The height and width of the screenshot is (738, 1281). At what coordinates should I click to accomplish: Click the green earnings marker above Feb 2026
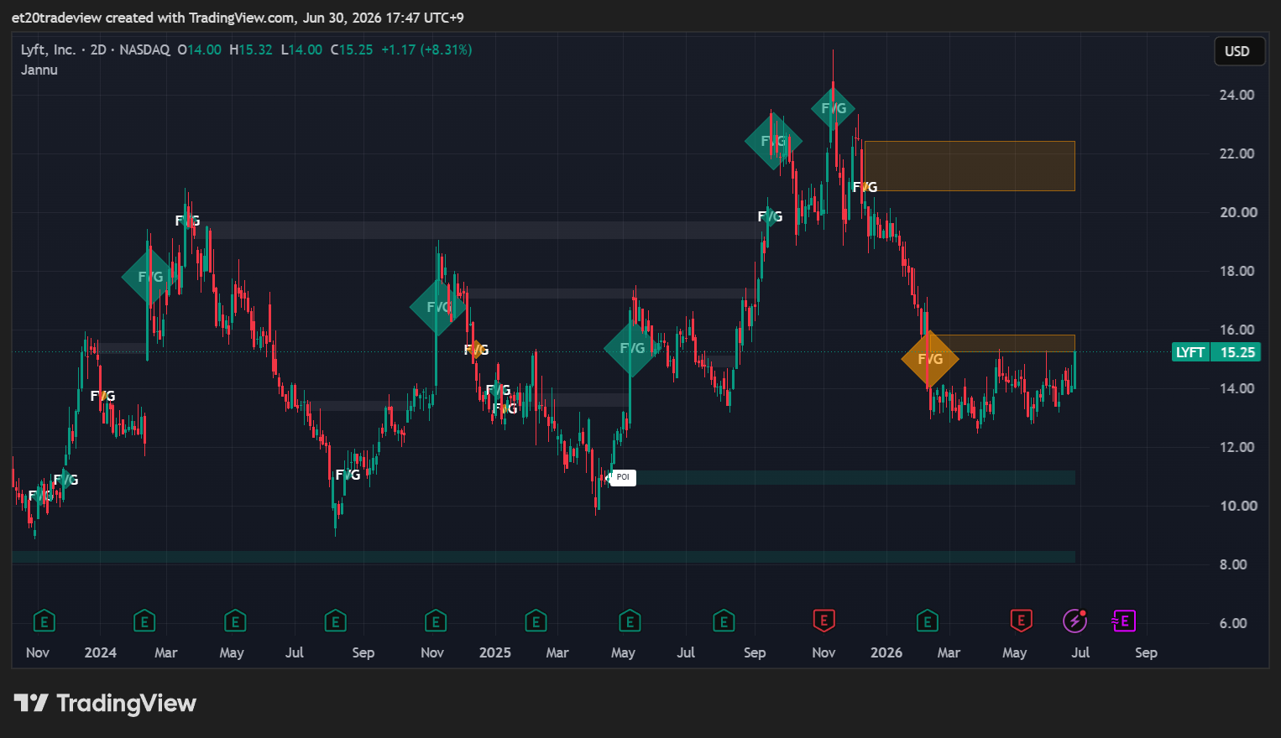(x=927, y=621)
